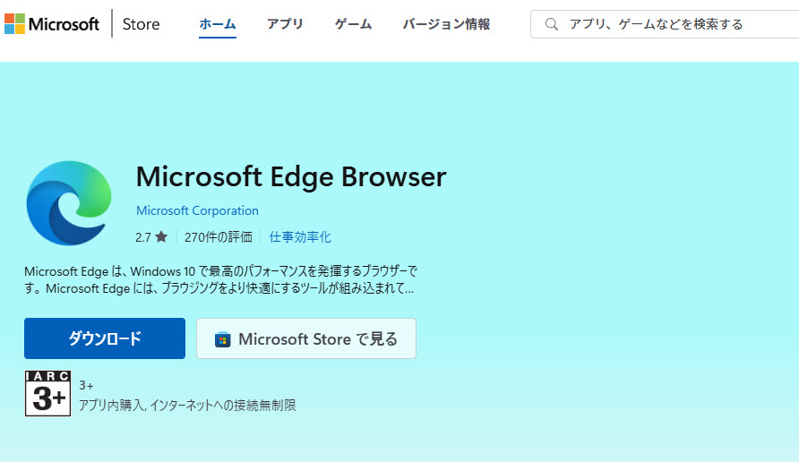The height and width of the screenshot is (462, 799).
Task: Switch to the アプリ tab
Action: (x=285, y=24)
